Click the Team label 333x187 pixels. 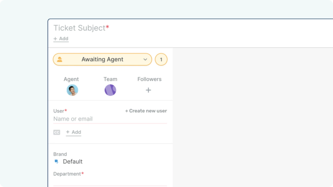[110, 79]
